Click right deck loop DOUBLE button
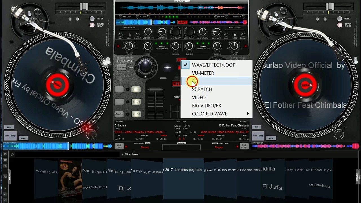361x203 pixels. coord(243,35)
